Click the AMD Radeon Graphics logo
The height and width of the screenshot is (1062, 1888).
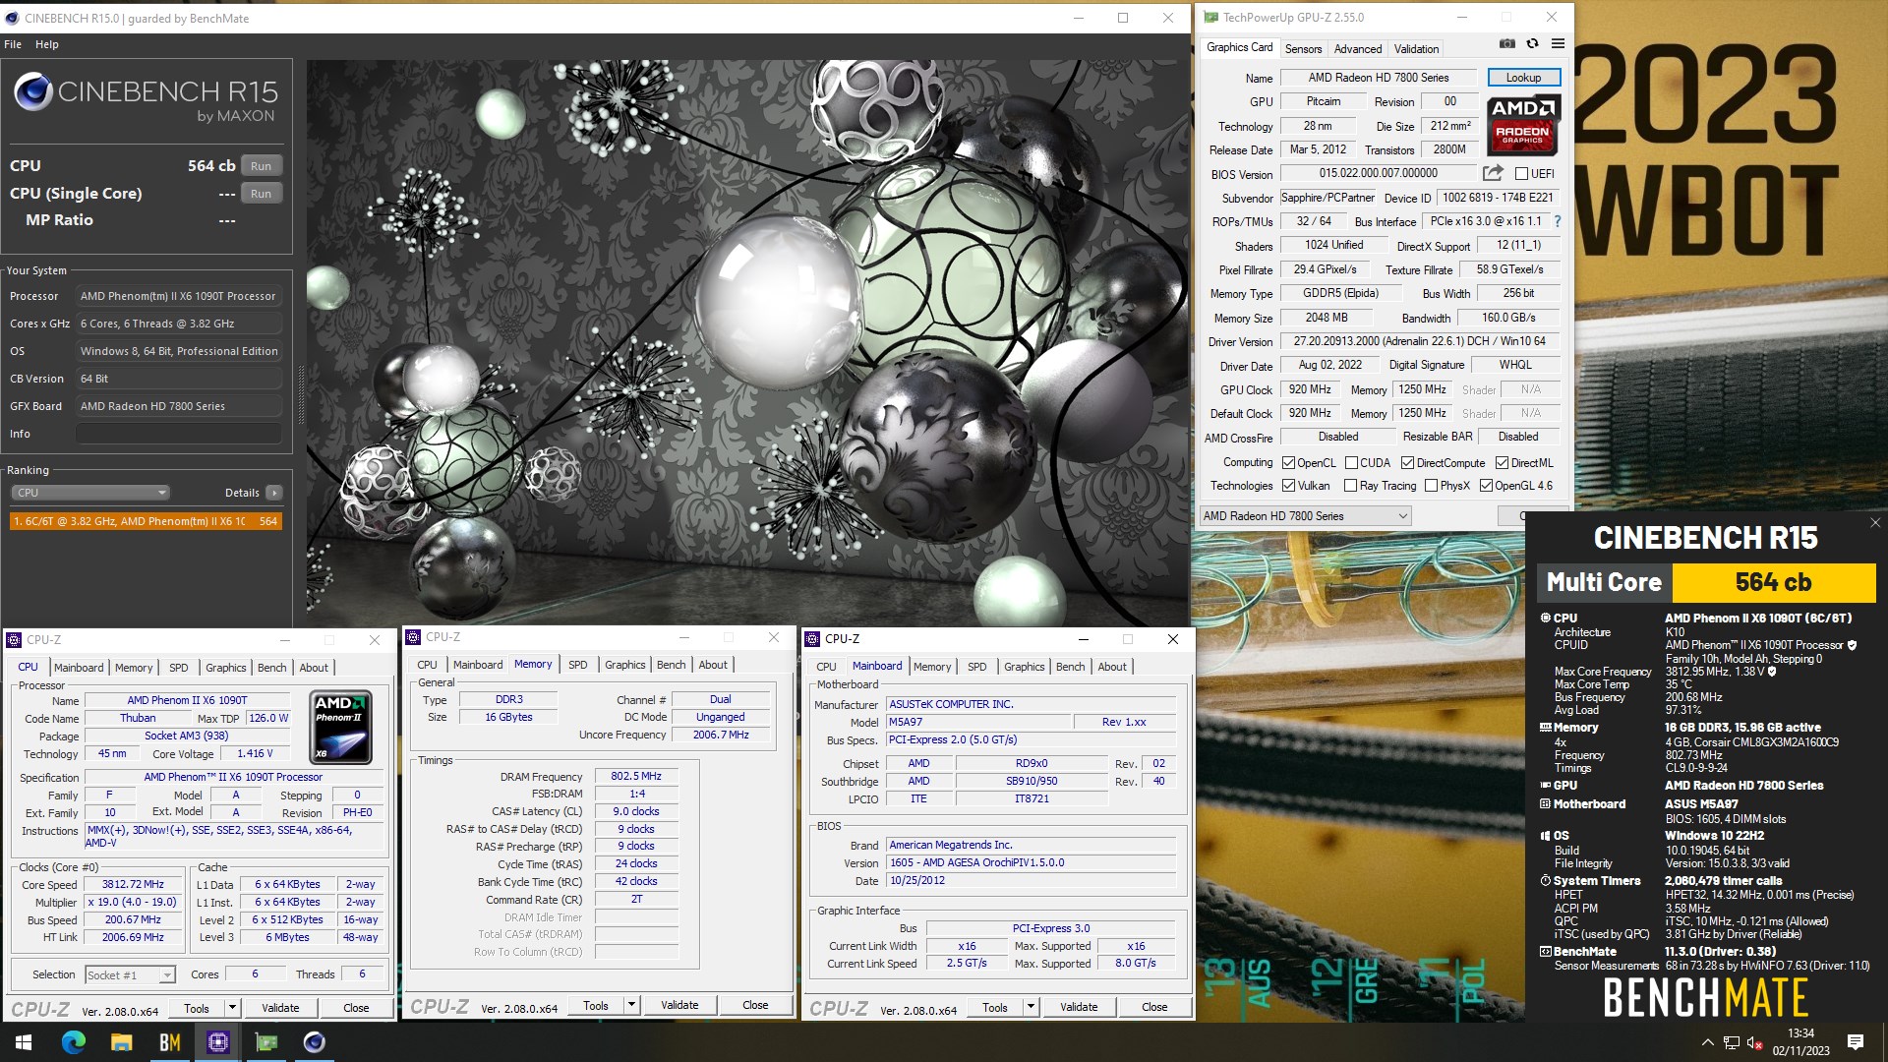1522,126
